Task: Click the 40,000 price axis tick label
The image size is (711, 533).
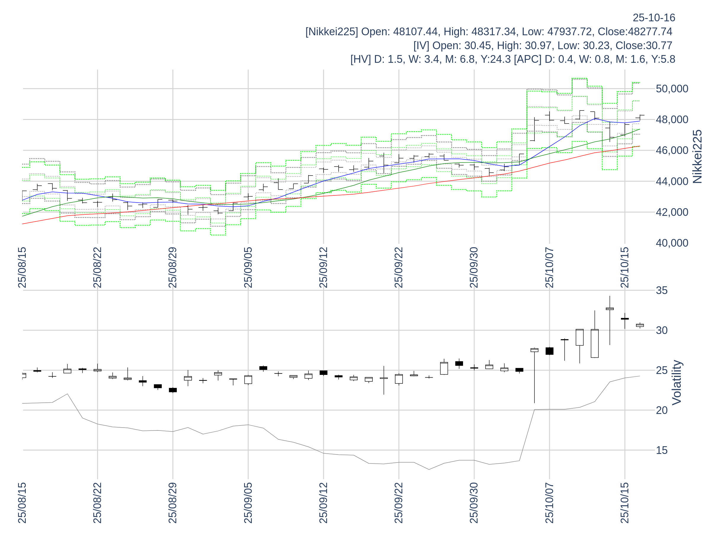Action: (x=672, y=243)
